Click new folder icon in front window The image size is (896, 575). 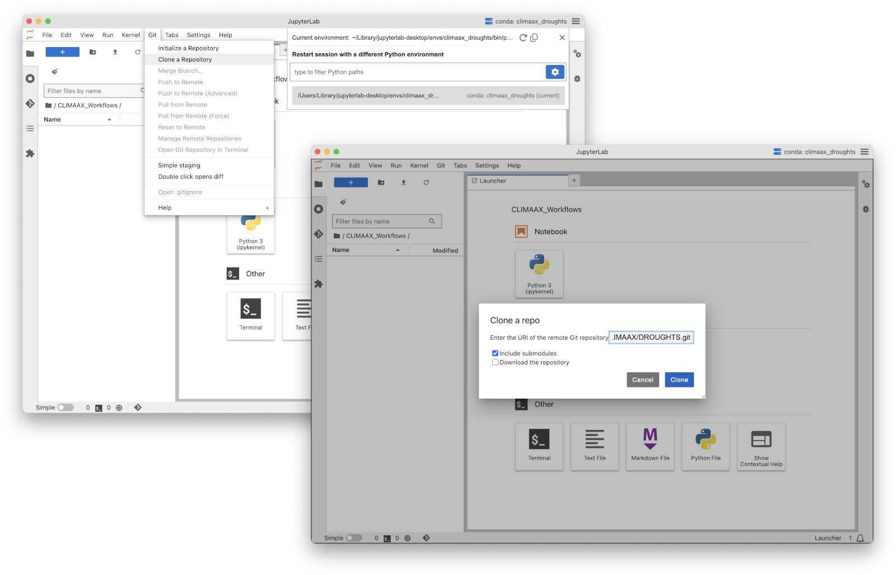point(381,183)
